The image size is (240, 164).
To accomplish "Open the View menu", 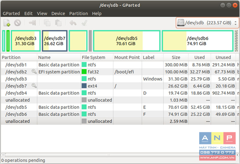I will pos(42,13).
